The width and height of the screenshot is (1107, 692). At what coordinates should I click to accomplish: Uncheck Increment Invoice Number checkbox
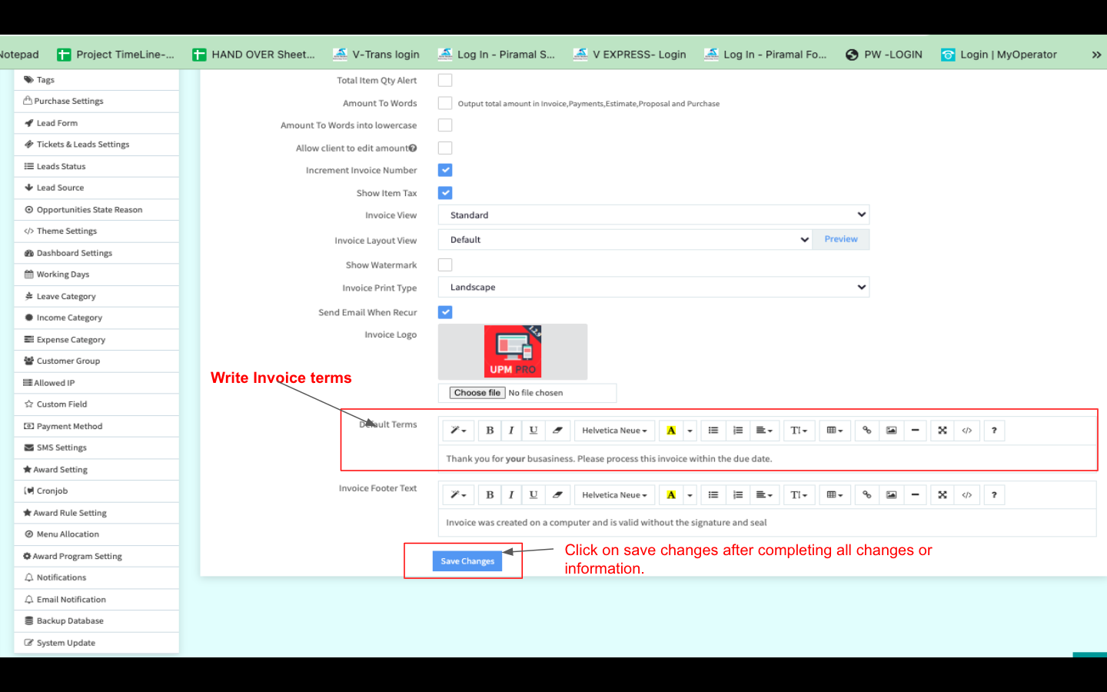click(x=445, y=171)
